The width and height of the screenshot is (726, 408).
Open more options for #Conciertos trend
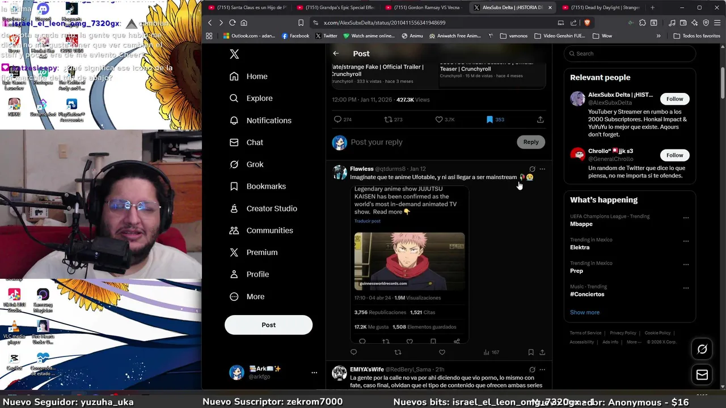[686, 288]
